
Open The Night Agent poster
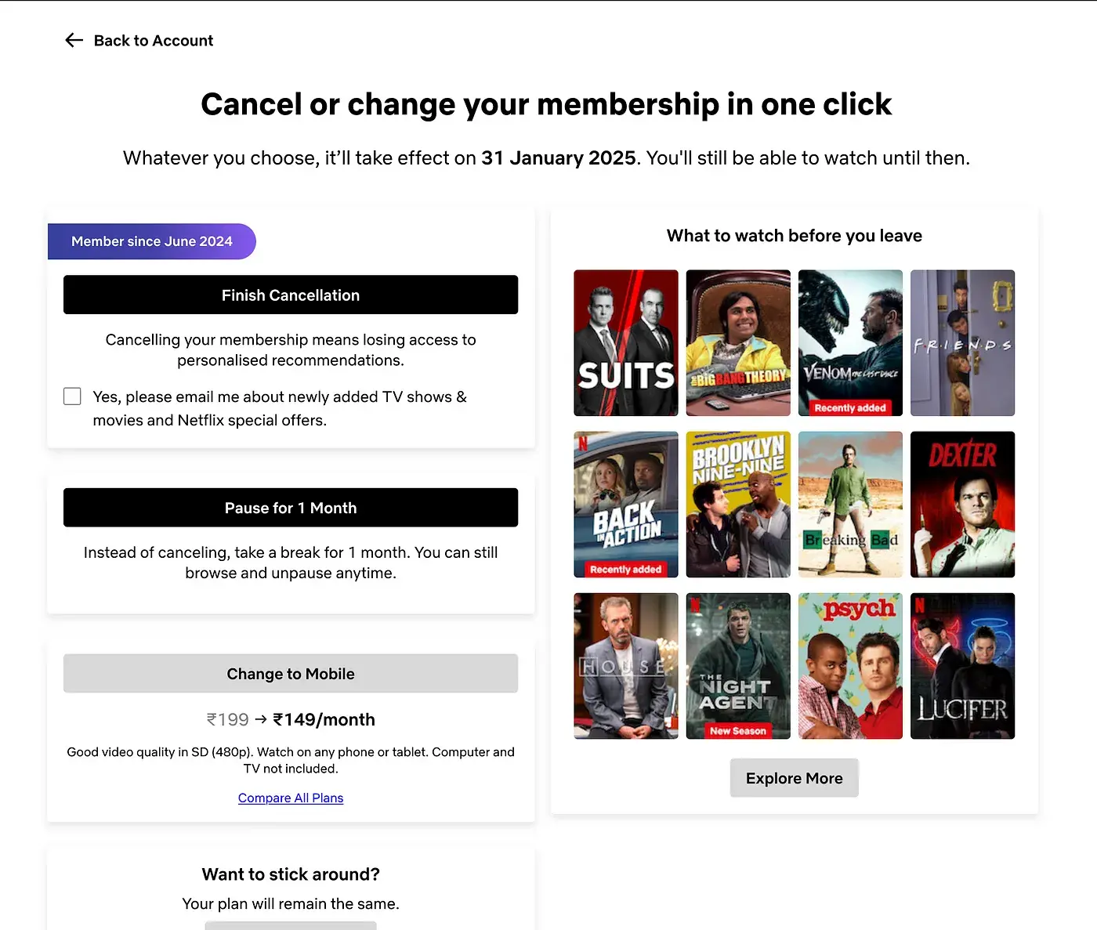738,665
